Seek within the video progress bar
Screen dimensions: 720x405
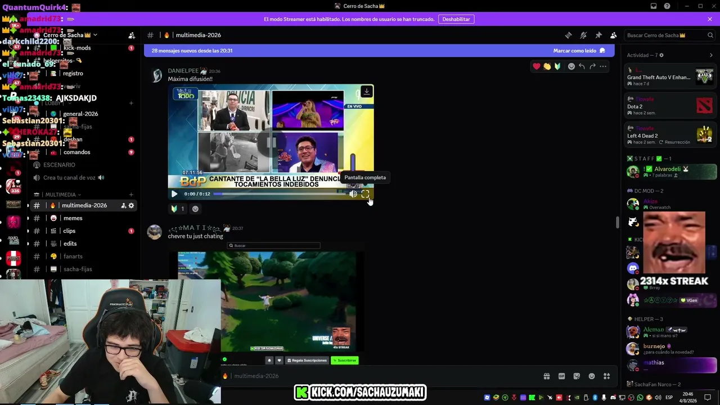click(280, 194)
